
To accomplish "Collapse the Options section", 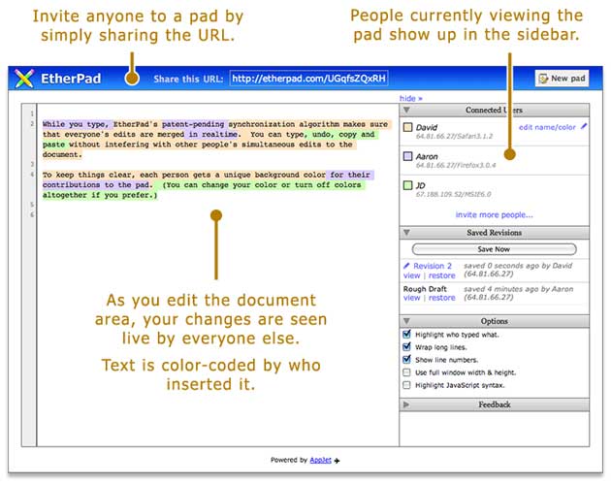I will (406, 321).
